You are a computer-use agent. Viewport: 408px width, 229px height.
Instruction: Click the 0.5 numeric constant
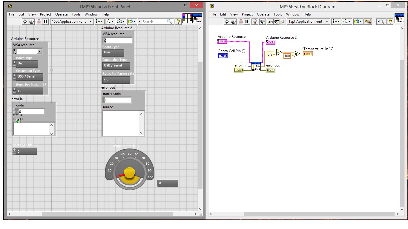(270, 55)
